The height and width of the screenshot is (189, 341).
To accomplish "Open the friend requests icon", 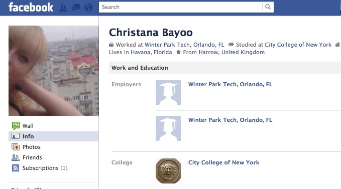I will (x=63, y=8).
